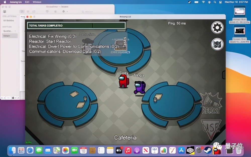This screenshot has height=157, width=251.
Task: Open App Store from the dock
Action: tap(181, 150)
